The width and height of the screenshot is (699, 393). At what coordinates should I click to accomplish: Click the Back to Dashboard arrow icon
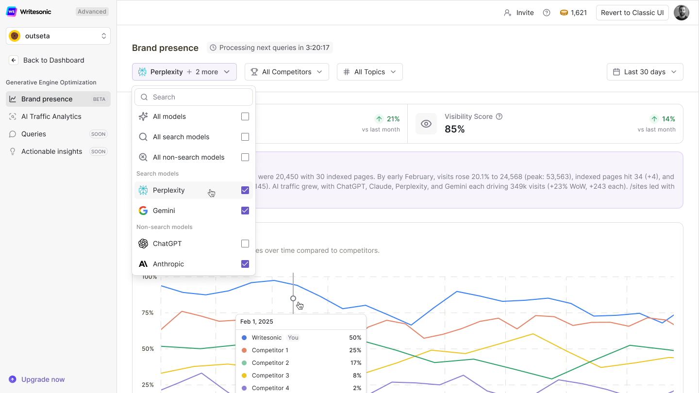click(x=14, y=60)
